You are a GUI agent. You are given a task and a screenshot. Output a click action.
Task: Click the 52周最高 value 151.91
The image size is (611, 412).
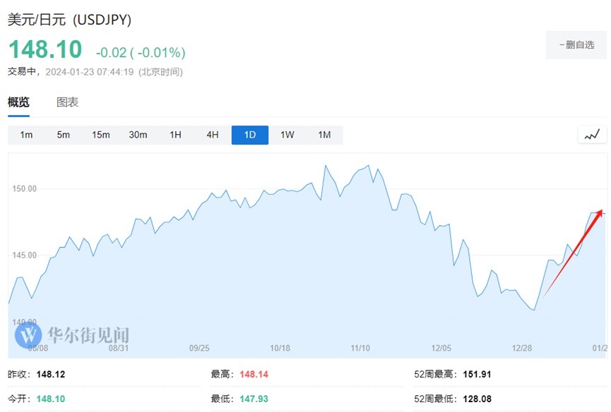point(477,374)
